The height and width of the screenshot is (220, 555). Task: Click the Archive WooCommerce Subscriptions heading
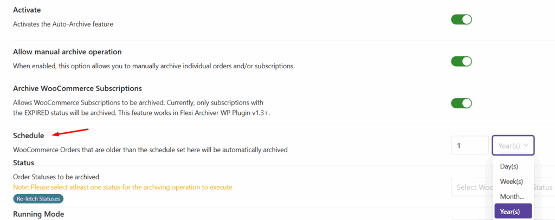77,88
